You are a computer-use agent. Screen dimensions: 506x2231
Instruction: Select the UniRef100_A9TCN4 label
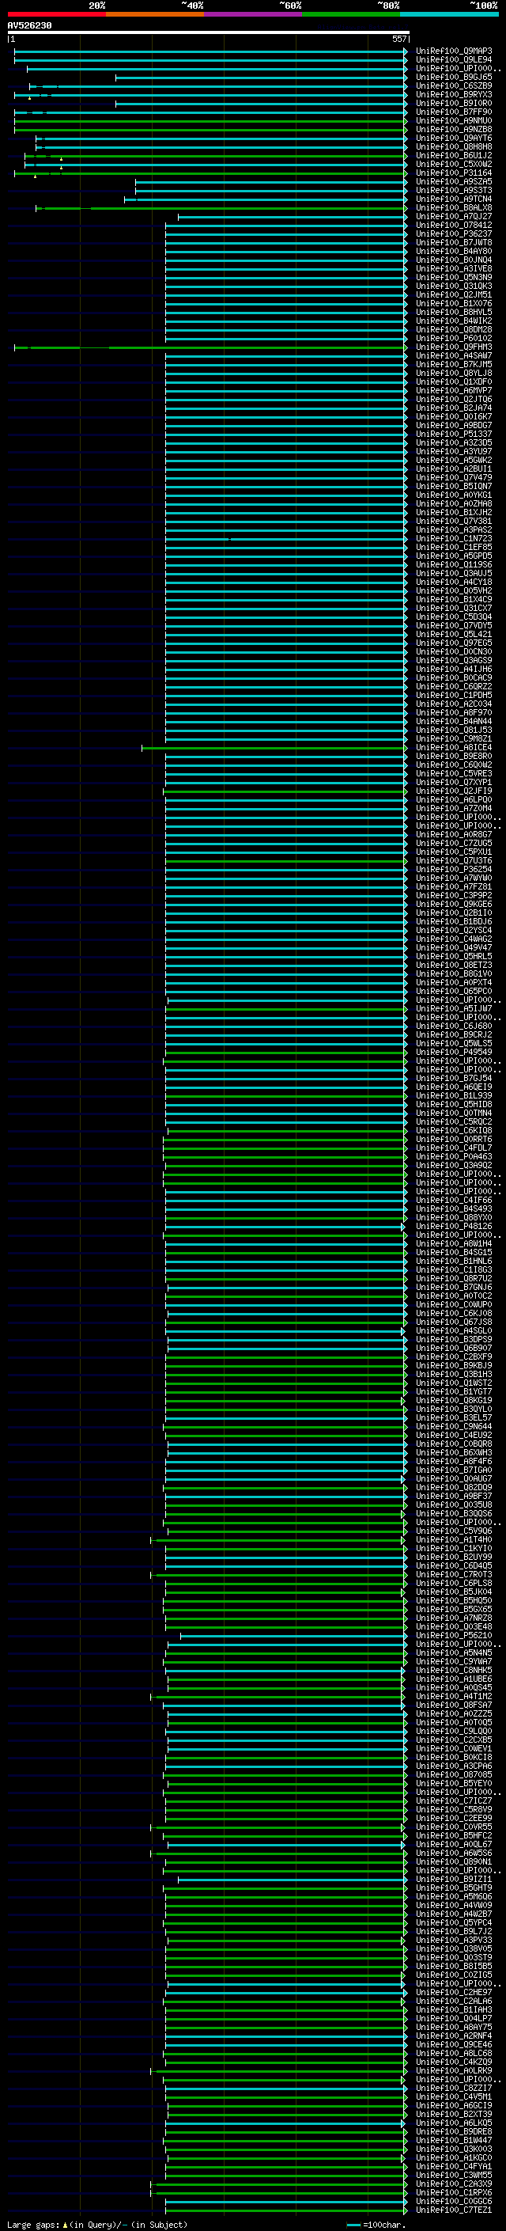[x=453, y=199]
